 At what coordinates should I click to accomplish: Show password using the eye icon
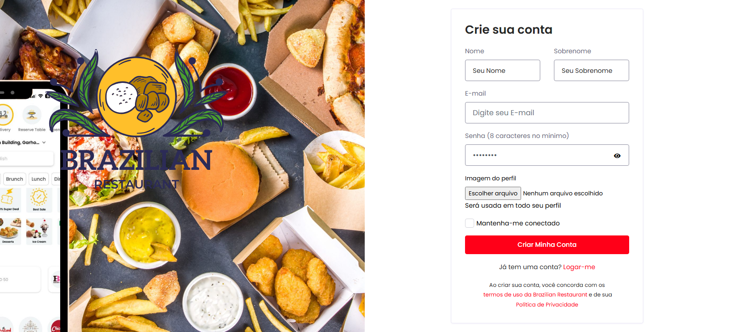tap(617, 156)
